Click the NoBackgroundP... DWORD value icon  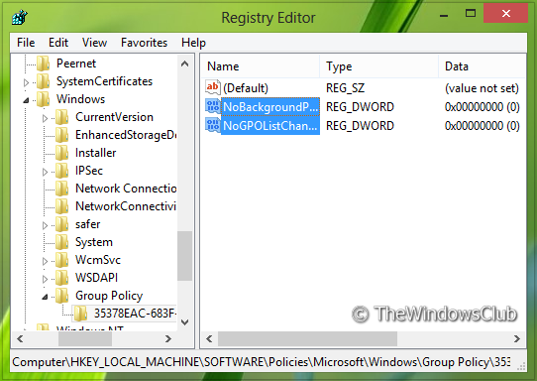[213, 106]
